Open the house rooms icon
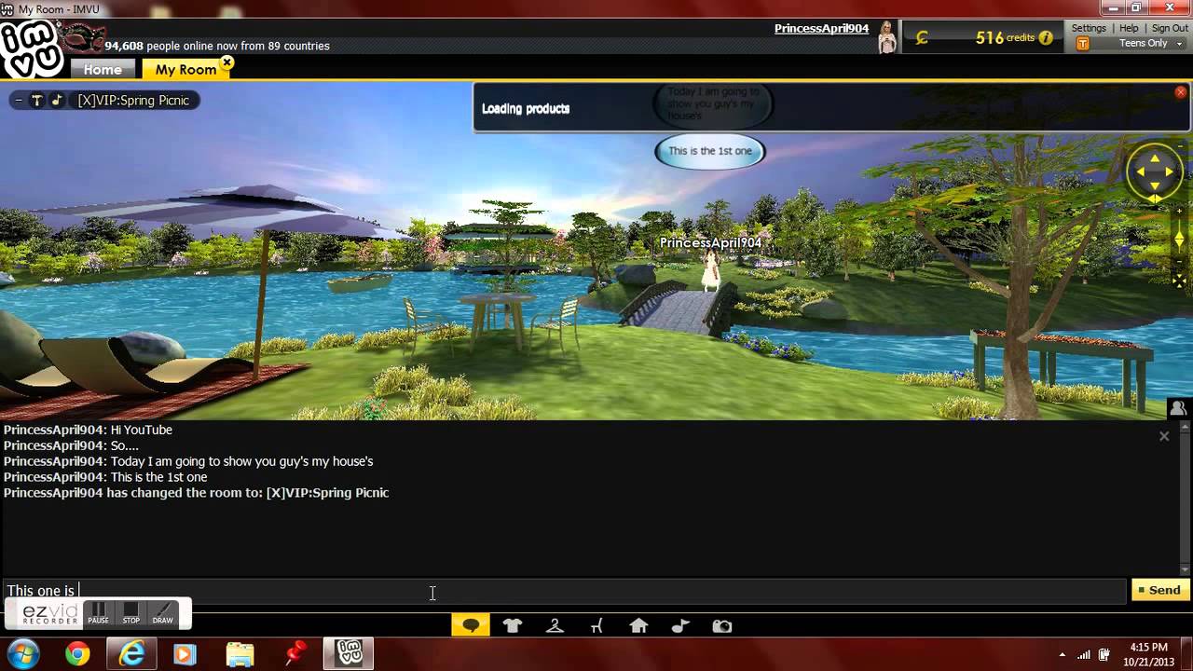This screenshot has height=671, width=1193. [x=638, y=626]
